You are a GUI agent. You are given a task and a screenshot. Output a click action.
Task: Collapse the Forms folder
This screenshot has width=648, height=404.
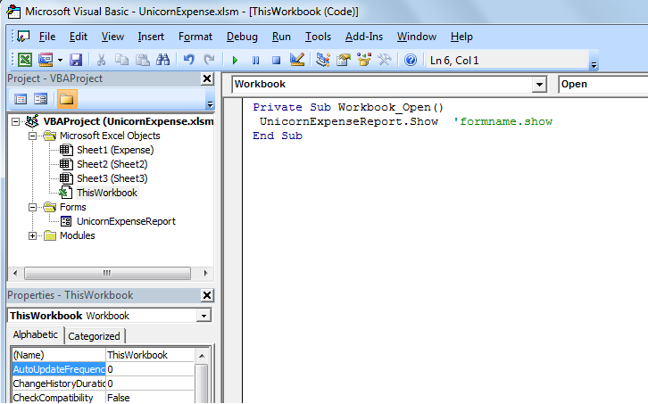pyautogui.click(x=32, y=208)
